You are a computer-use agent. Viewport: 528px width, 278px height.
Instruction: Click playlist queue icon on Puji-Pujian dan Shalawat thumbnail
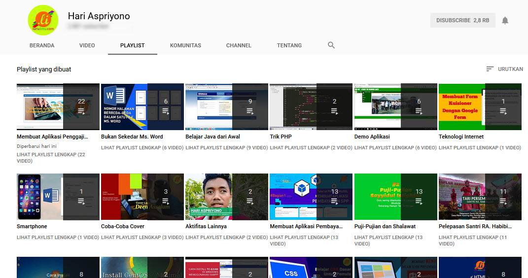pos(419,201)
